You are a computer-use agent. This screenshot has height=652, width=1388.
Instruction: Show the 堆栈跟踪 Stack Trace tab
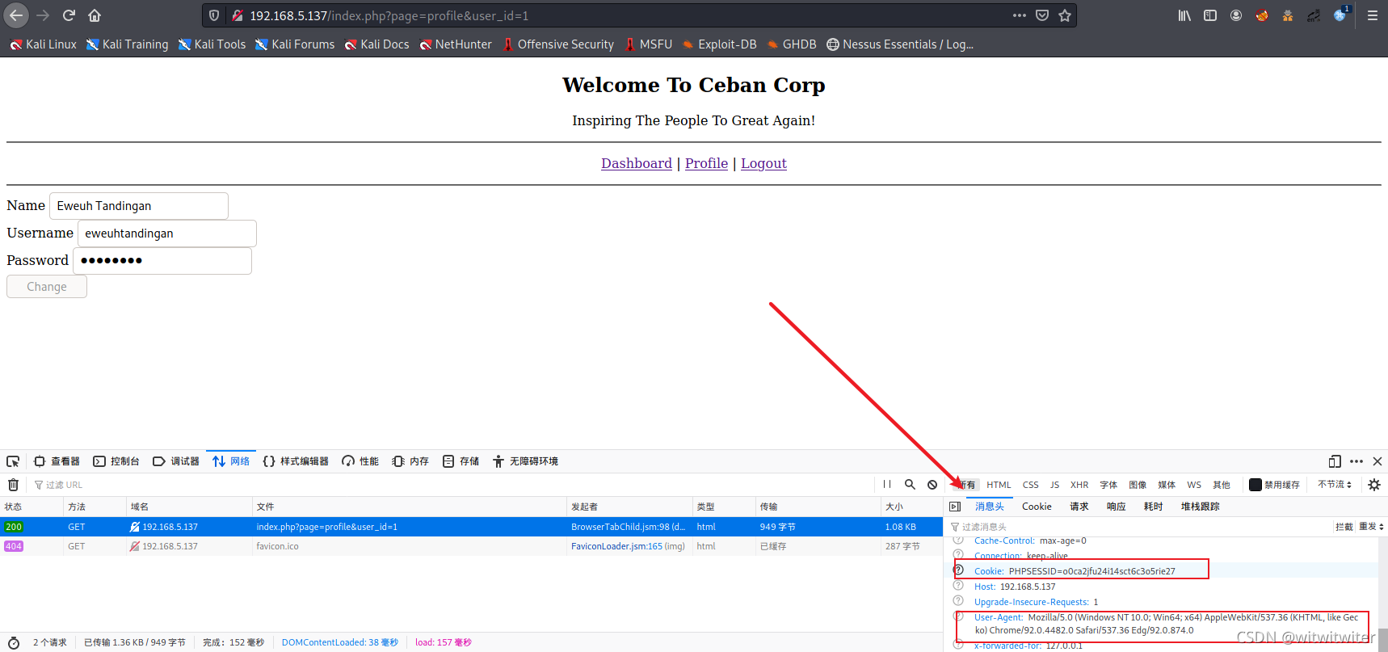[1200, 507]
